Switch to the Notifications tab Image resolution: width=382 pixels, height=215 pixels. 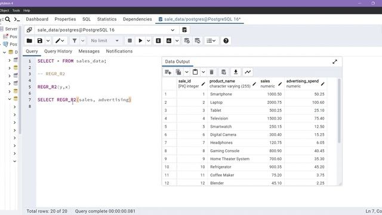pyautogui.click(x=119, y=51)
